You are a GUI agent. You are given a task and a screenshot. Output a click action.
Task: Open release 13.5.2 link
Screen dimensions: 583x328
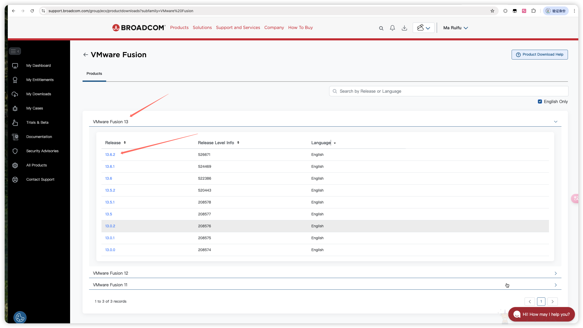click(x=110, y=190)
